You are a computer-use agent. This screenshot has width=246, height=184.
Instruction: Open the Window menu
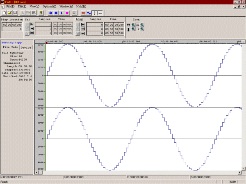pos(66,7)
